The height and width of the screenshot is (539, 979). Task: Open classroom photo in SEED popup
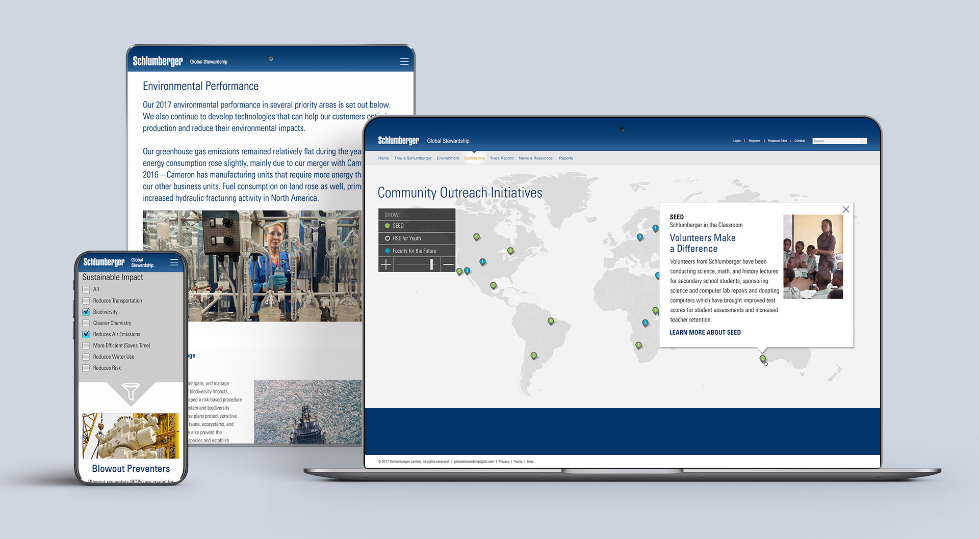[813, 256]
